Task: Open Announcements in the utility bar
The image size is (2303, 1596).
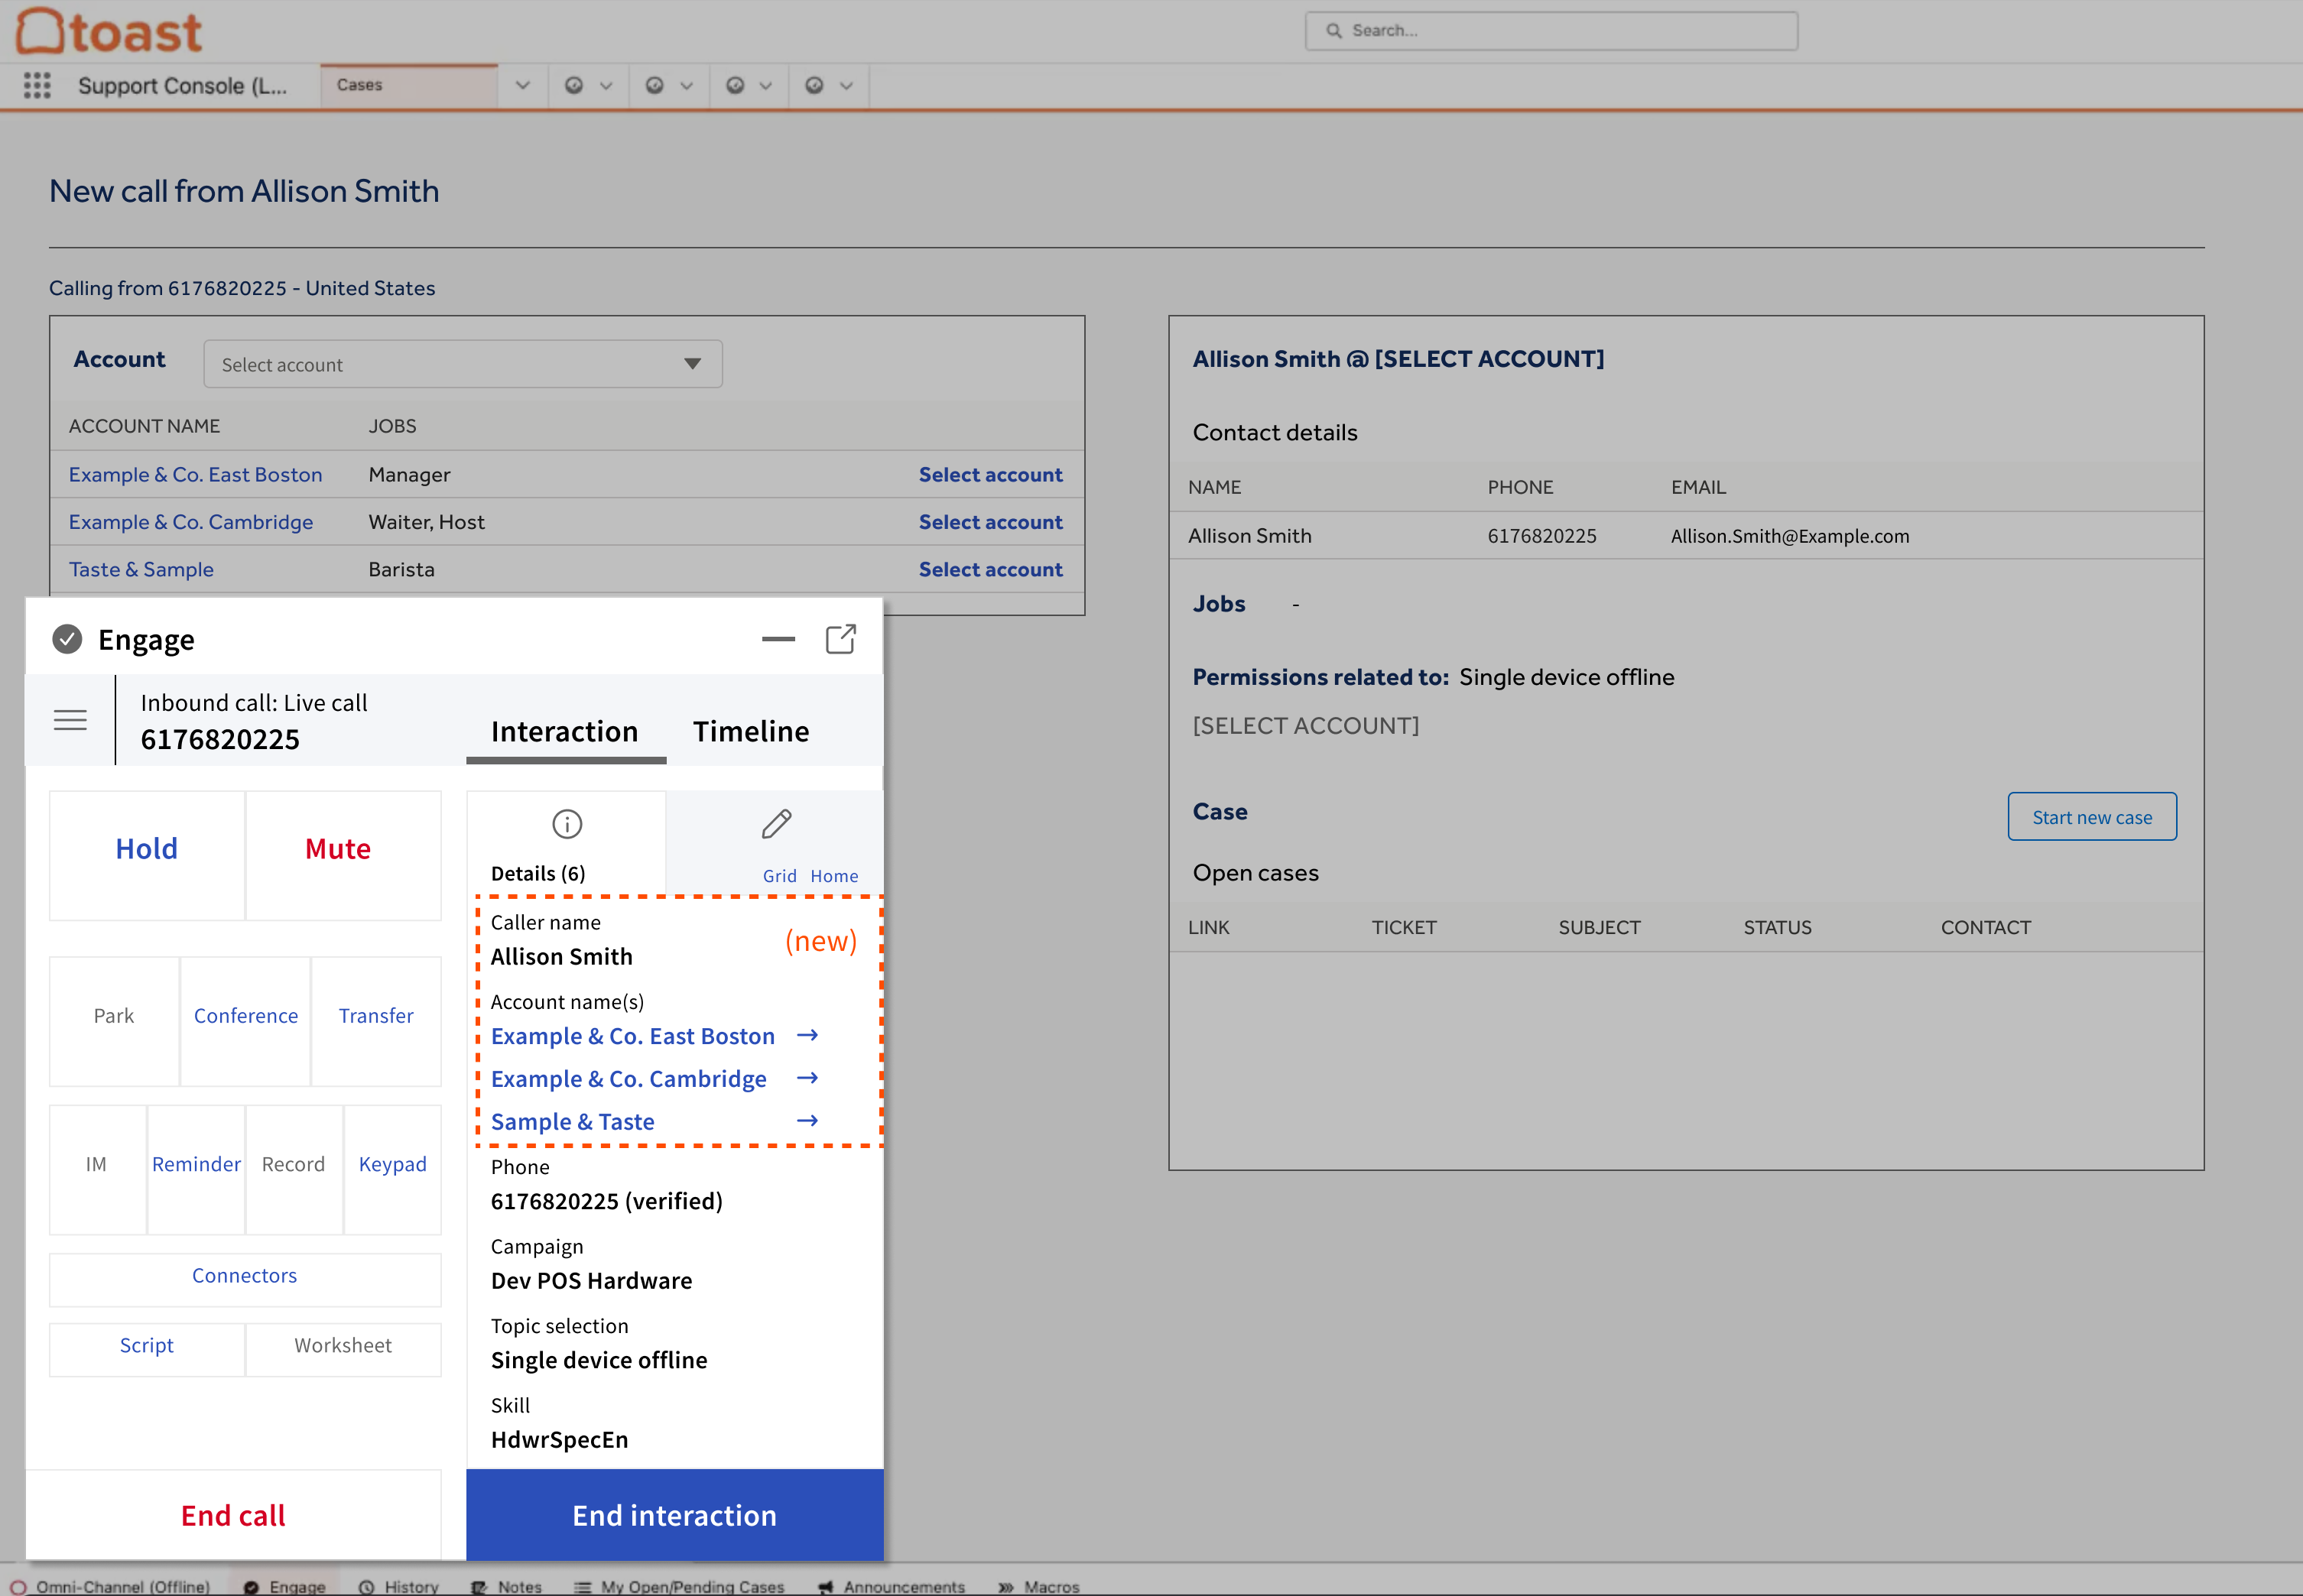Action: [x=892, y=1586]
